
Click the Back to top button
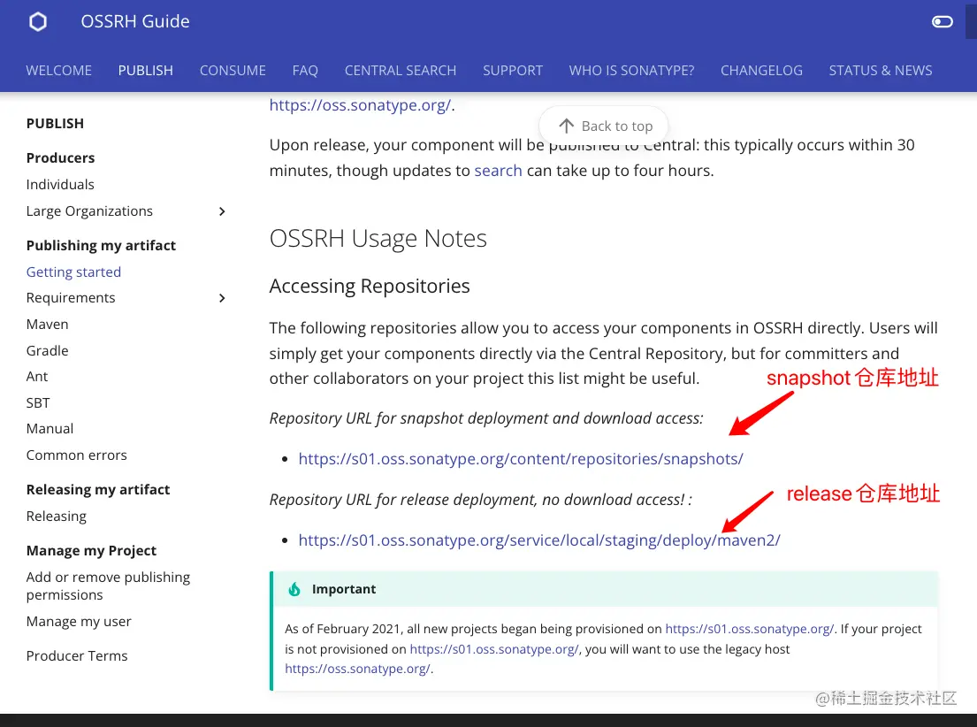tap(604, 126)
